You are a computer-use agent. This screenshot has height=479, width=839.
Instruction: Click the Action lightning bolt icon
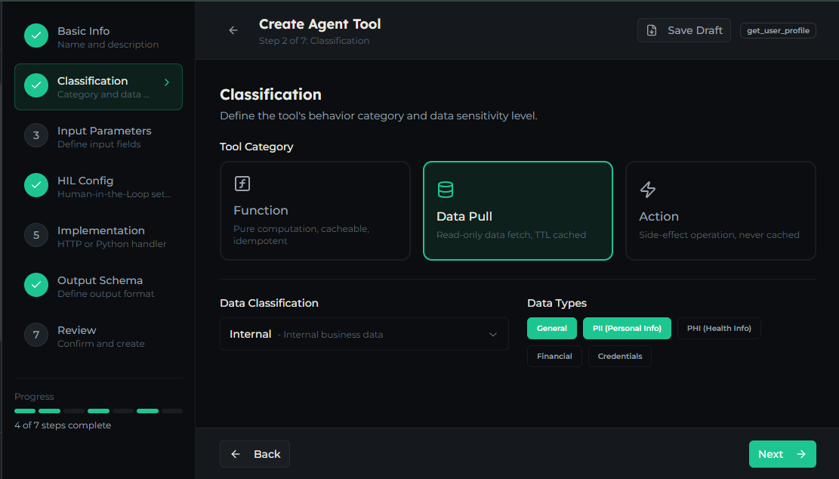point(648,190)
